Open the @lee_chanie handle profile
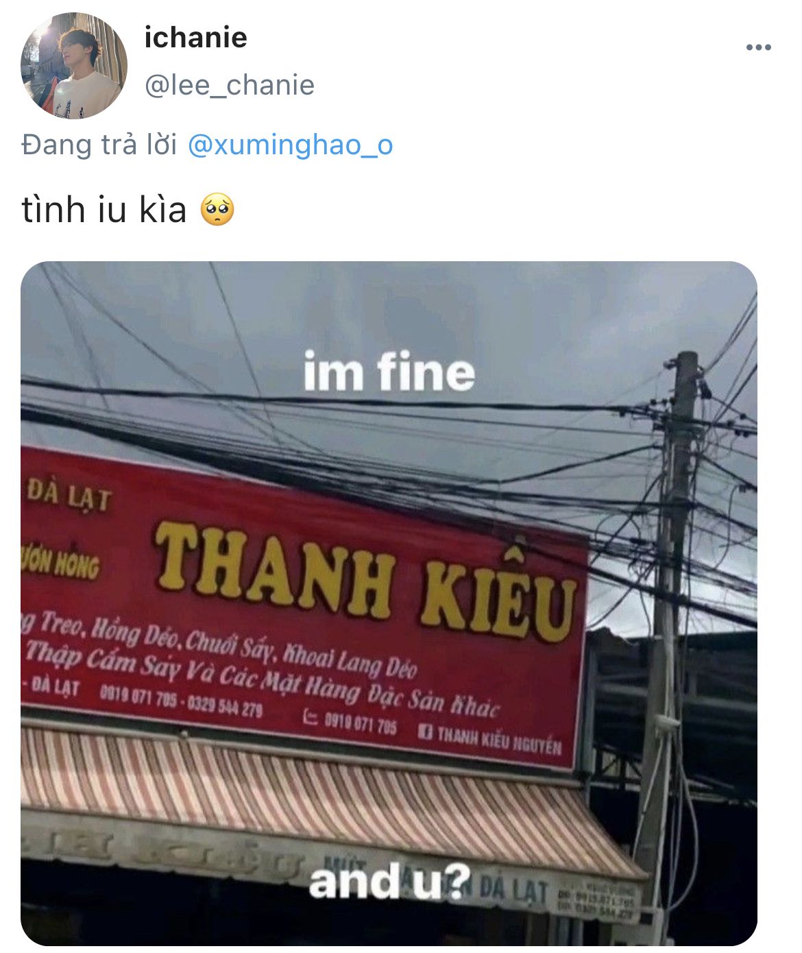802x953 pixels. pos(229,85)
